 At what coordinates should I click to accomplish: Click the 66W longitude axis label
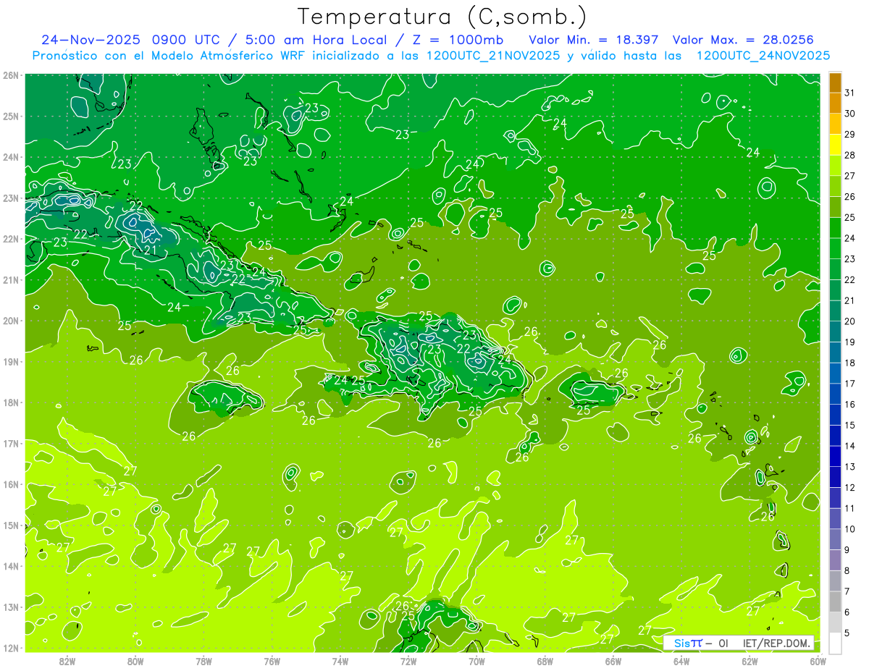[613, 661]
